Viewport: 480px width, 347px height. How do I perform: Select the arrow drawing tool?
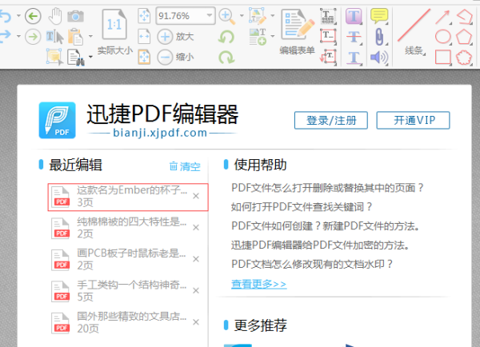coord(442,17)
